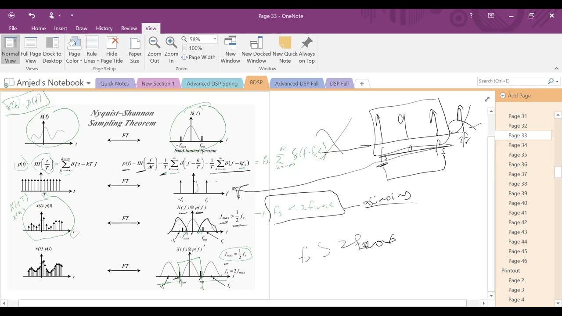Screen dimensions: 562x316
Task: Open Page 46 in page list
Action: pos(517,261)
